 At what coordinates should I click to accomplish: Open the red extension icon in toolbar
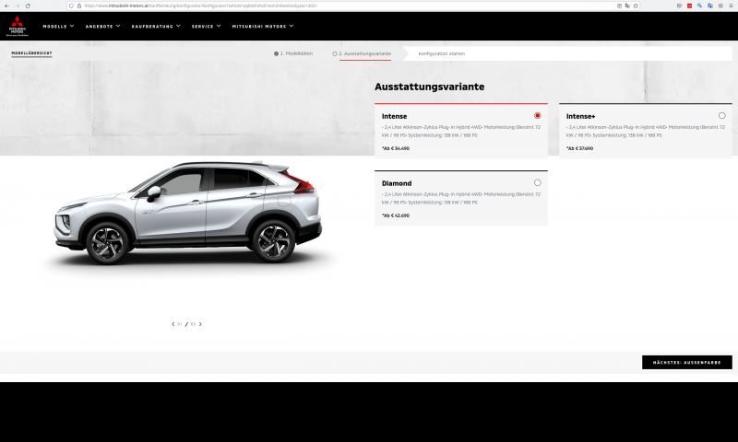[689, 6]
